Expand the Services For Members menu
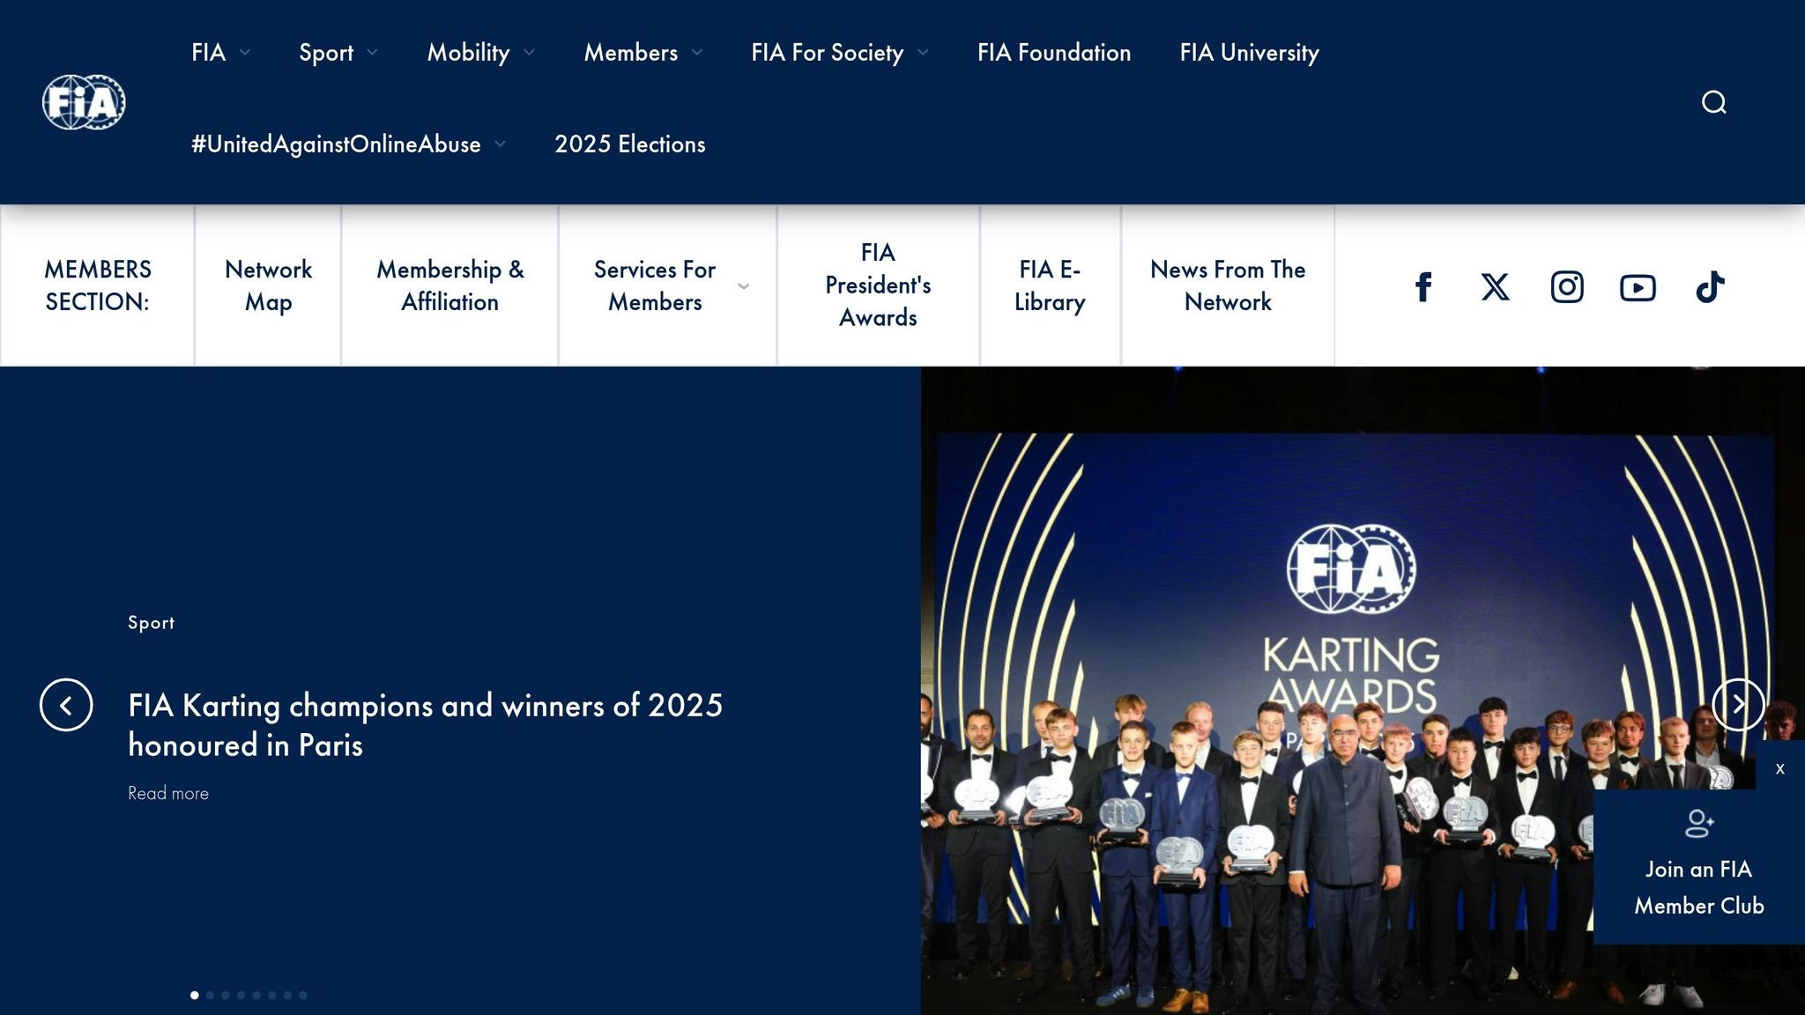The image size is (1805, 1015). pos(655,285)
